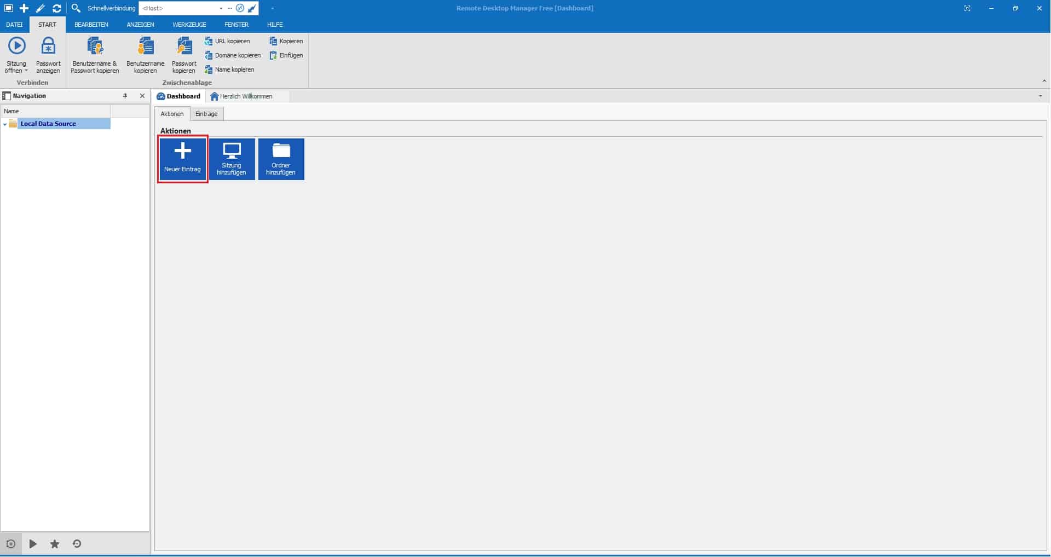Viewport: 1051px width, 557px height.
Task: Copy Benutzername & Passwort to clipboard
Action: click(x=94, y=55)
